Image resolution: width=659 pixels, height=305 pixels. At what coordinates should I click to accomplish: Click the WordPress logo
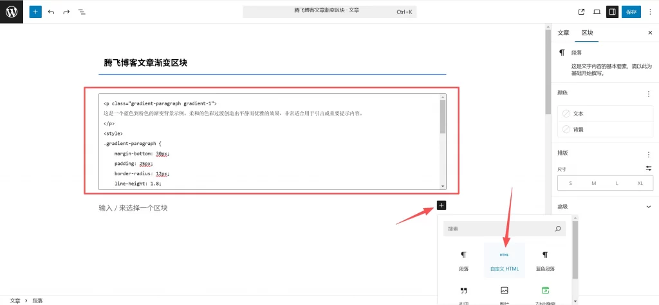[x=12, y=12]
